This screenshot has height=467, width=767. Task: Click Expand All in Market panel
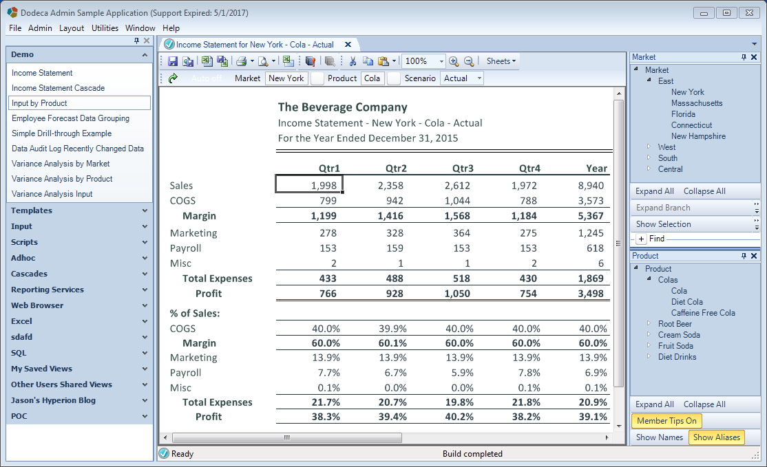655,191
